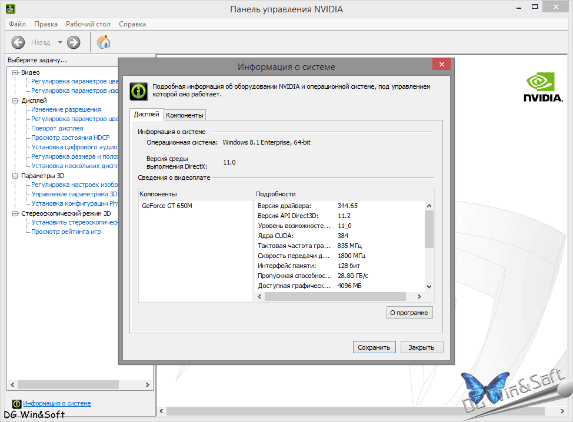Click the Ядра CUDA row
This screenshot has width=573, height=422.
tap(340, 236)
